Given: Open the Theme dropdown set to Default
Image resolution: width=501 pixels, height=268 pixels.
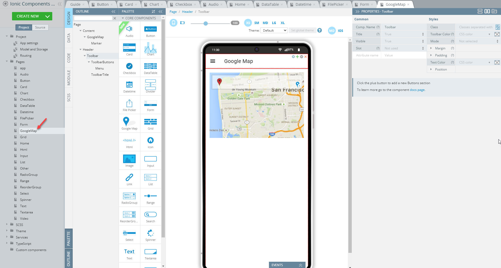Looking at the screenshot, I should tap(274, 30).
